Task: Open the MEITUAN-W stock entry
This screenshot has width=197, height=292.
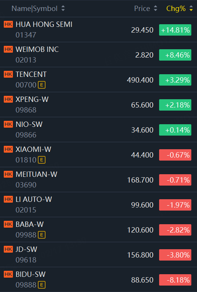Action: tap(98, 180)
